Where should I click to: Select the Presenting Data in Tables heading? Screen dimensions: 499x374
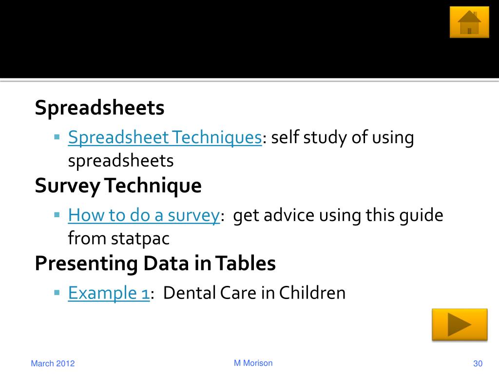(x=155, y=263)
